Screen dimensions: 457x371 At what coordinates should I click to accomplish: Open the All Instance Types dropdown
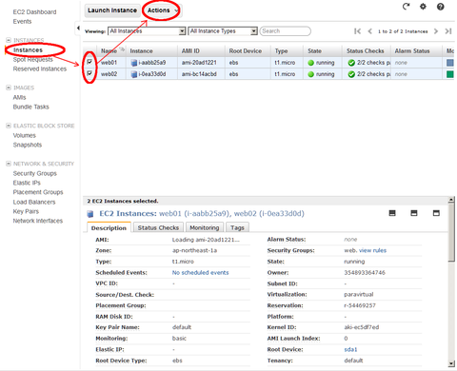[x=223, y=31]
